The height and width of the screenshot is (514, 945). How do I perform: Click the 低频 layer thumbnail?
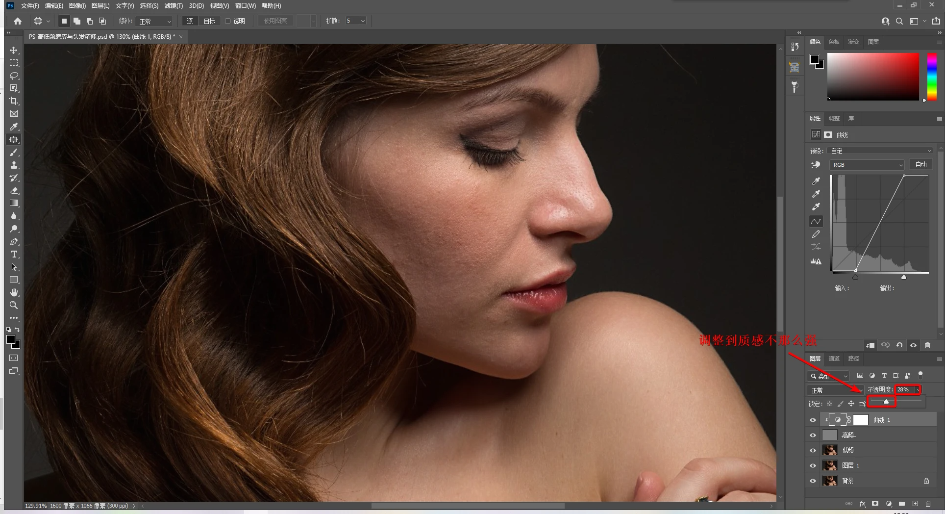(x=829, y=450)
